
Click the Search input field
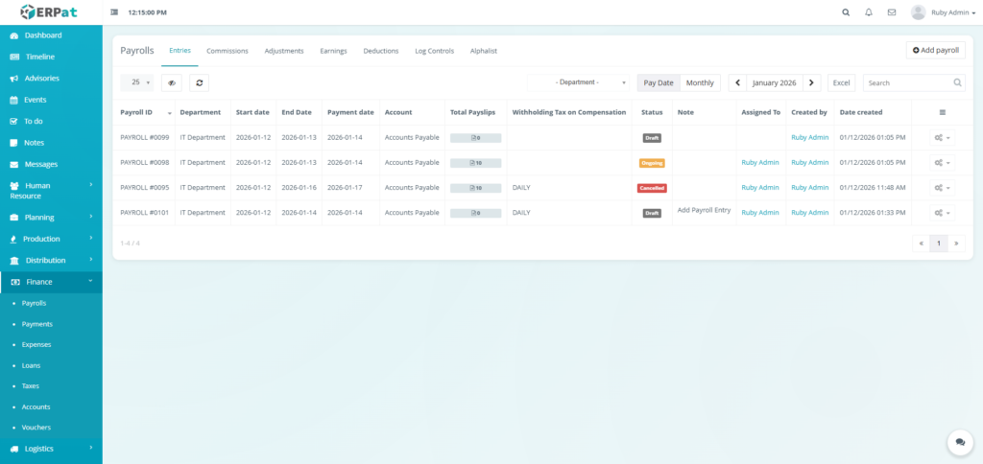[x=907, y=83]
